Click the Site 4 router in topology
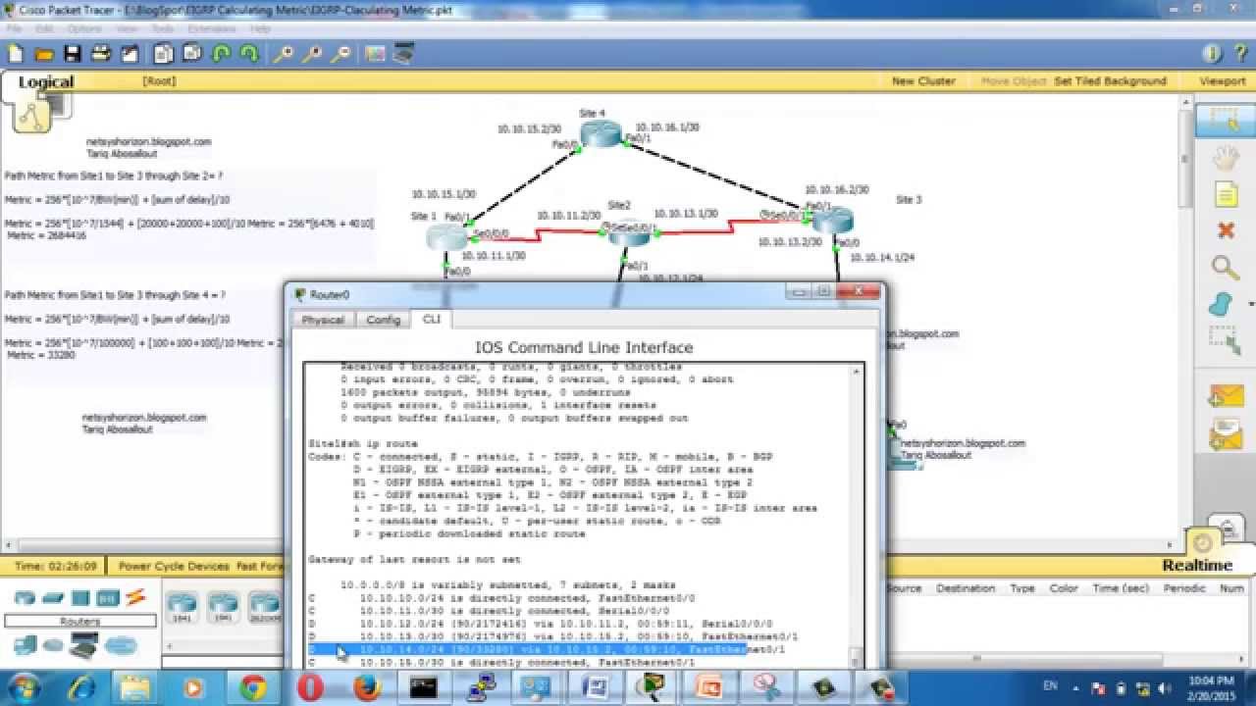This screenshot has height=706, width=1256. pos(600,134)
